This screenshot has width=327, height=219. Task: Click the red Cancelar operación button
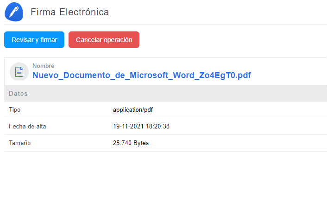(x=104, y=40)
